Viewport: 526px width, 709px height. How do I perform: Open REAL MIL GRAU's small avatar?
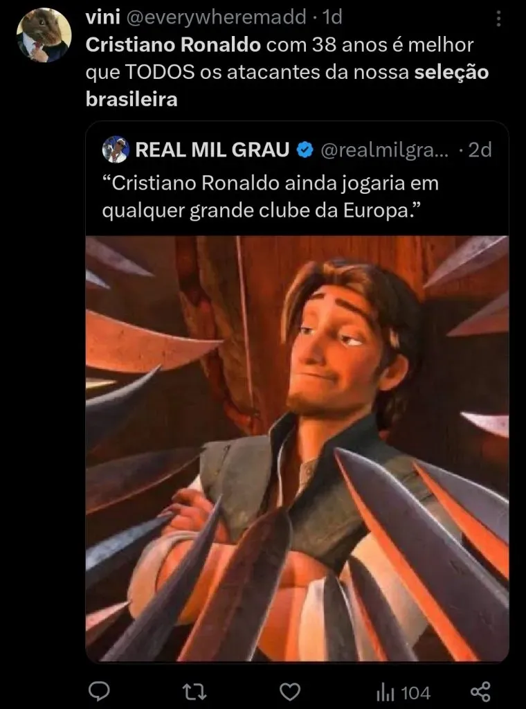pyautogui.click(x=116, y=150)
